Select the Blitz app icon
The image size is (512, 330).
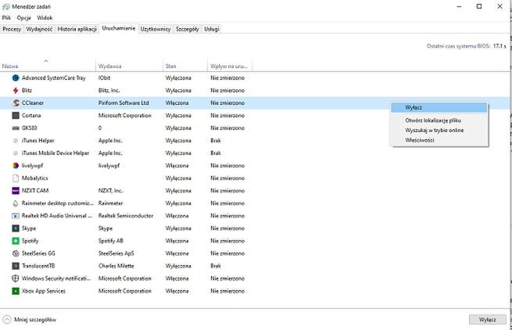tap(16, 91)
